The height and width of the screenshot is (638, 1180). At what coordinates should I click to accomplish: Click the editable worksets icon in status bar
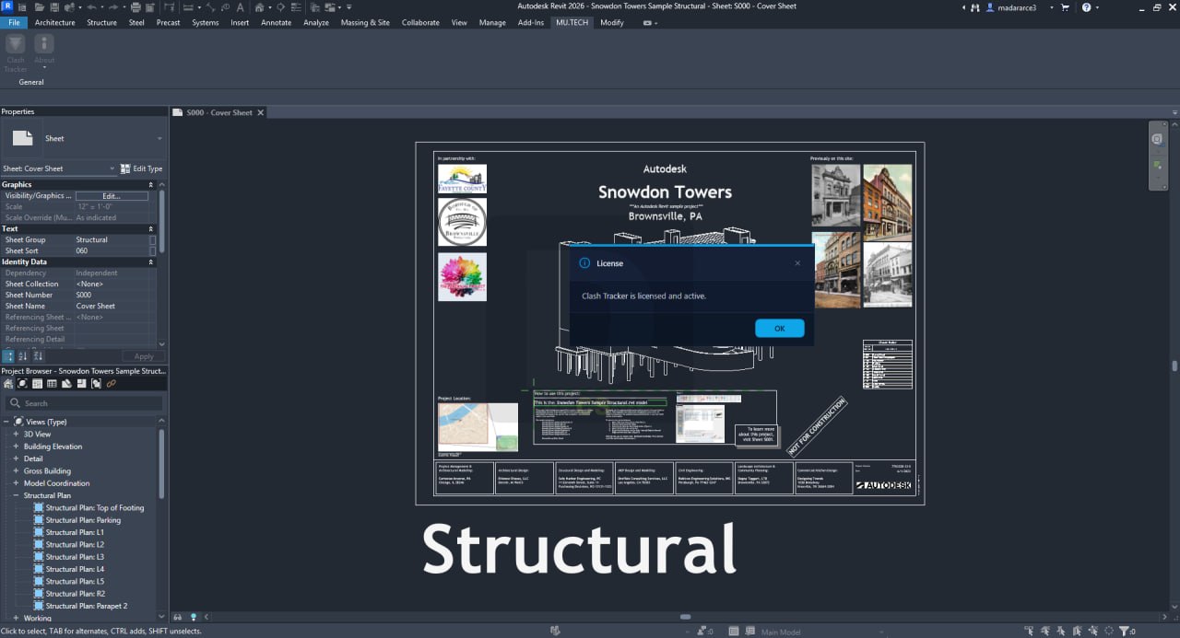click(x=556, y=631)
